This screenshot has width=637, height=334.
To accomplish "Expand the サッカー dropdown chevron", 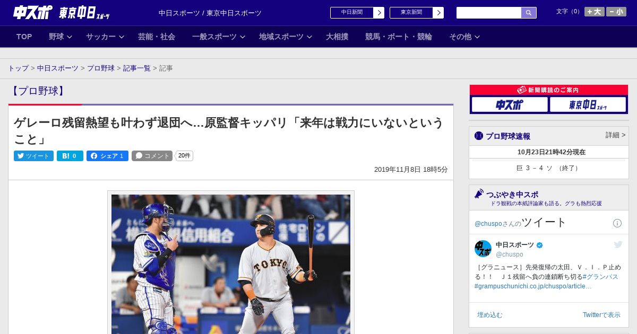I will 122,37.
